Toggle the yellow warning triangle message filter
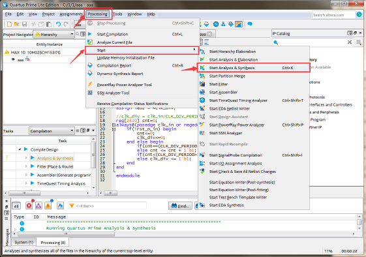 pos(48,205)
